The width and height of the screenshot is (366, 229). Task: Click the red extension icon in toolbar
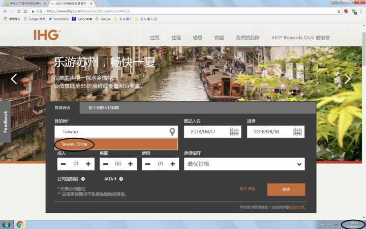pyautogui.click(x=346, y=11)
